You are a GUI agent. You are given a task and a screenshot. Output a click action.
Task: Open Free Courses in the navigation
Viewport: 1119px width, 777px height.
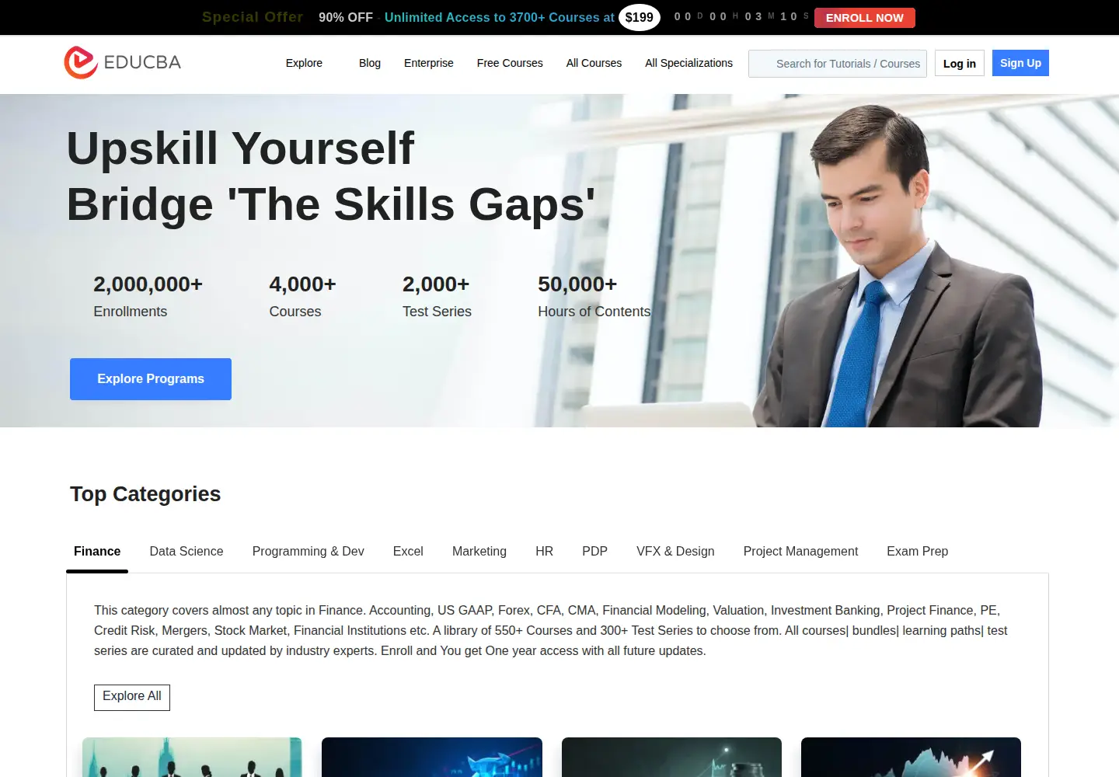[x=510, y=63]
